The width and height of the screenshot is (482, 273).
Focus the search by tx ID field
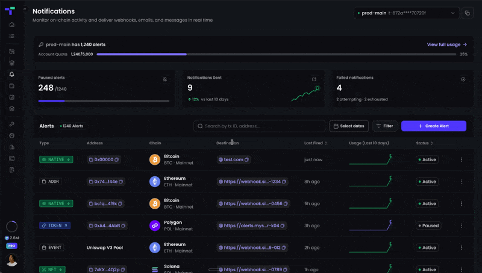point(259,126)
